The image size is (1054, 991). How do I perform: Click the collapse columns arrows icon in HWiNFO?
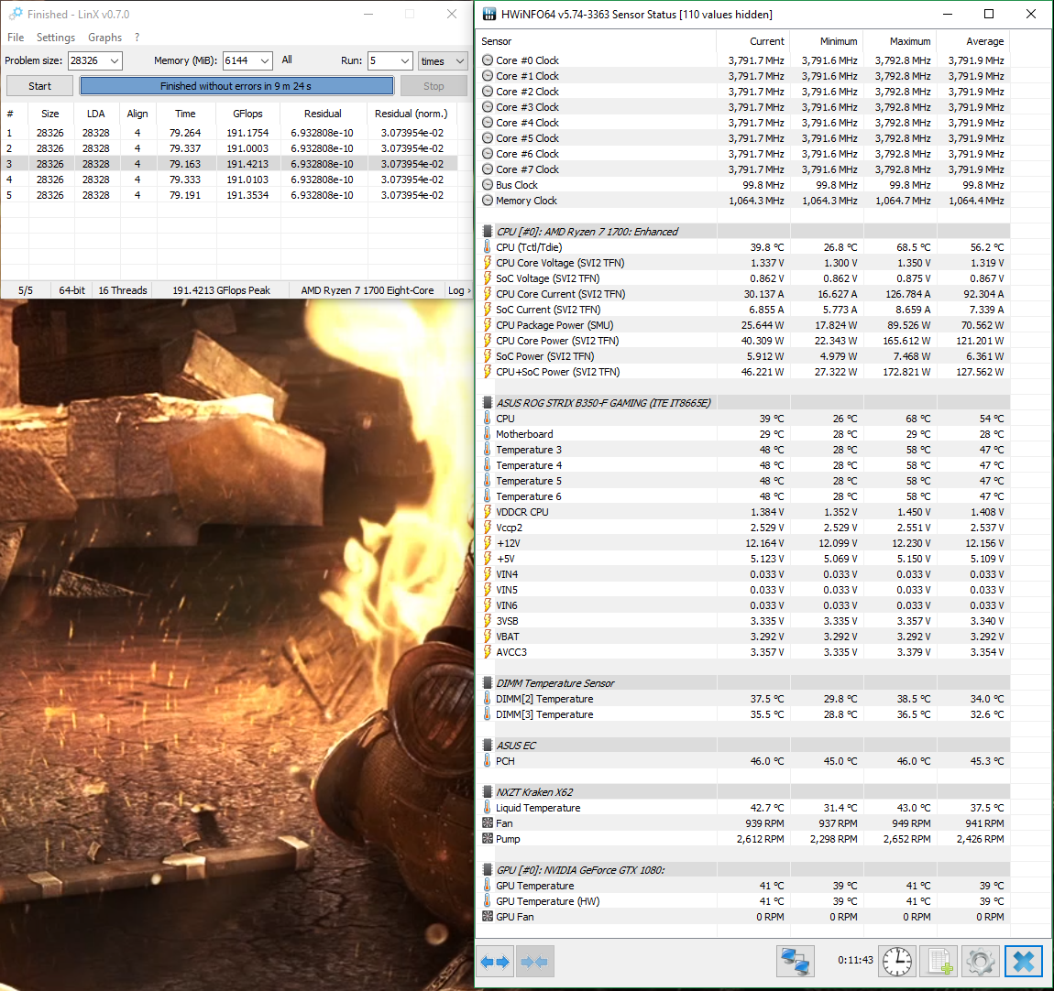tap(534, 962)
